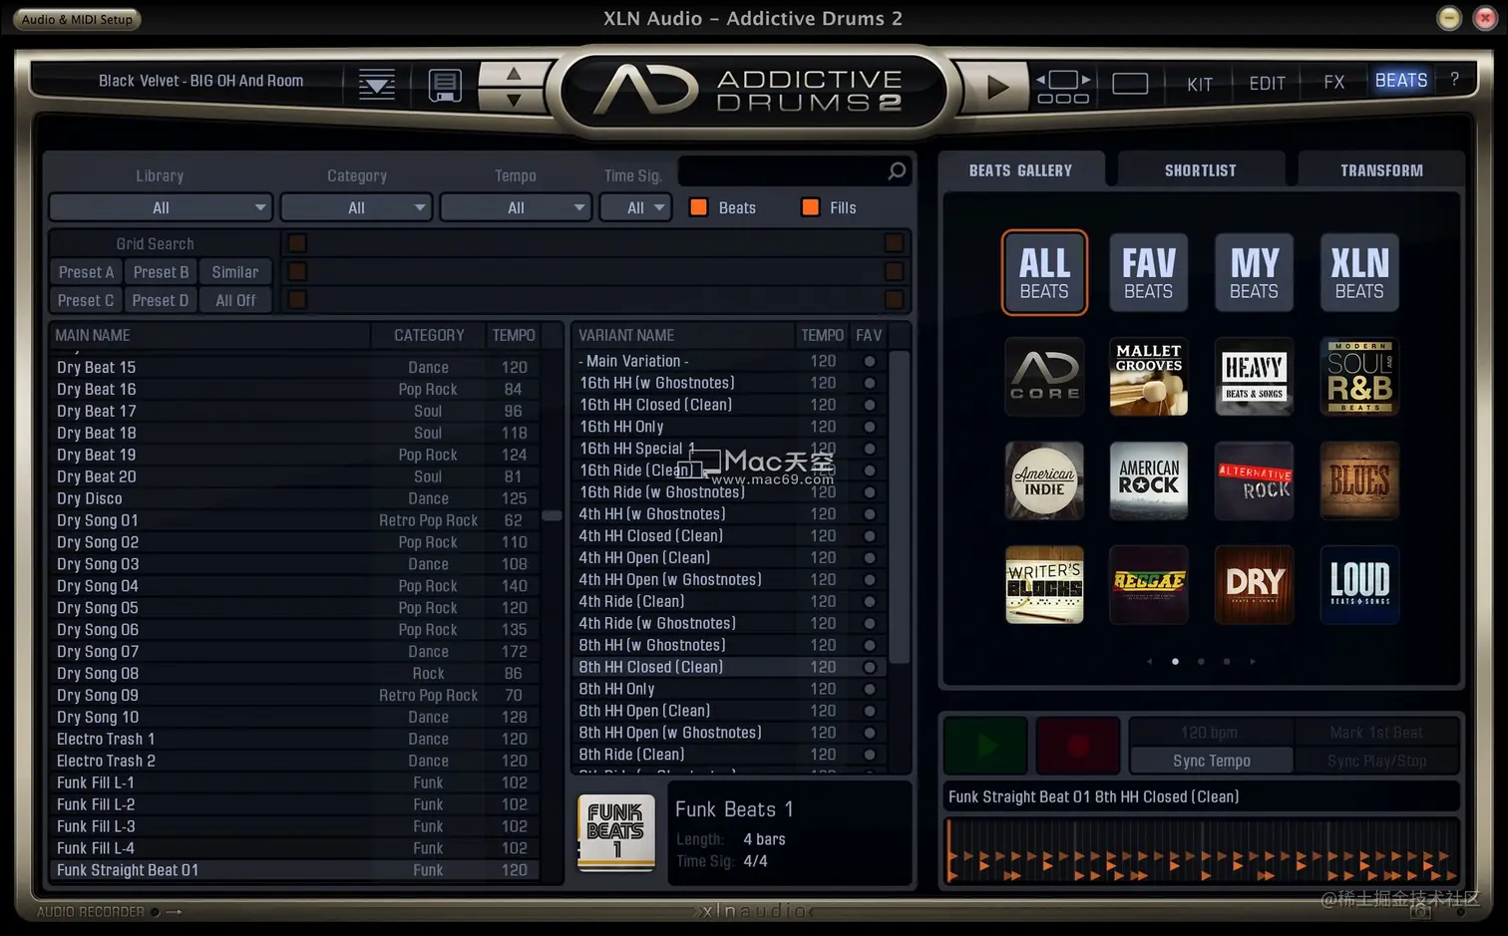
Task: Click the main beat list scrollbar handle
Action: (552, 515)
